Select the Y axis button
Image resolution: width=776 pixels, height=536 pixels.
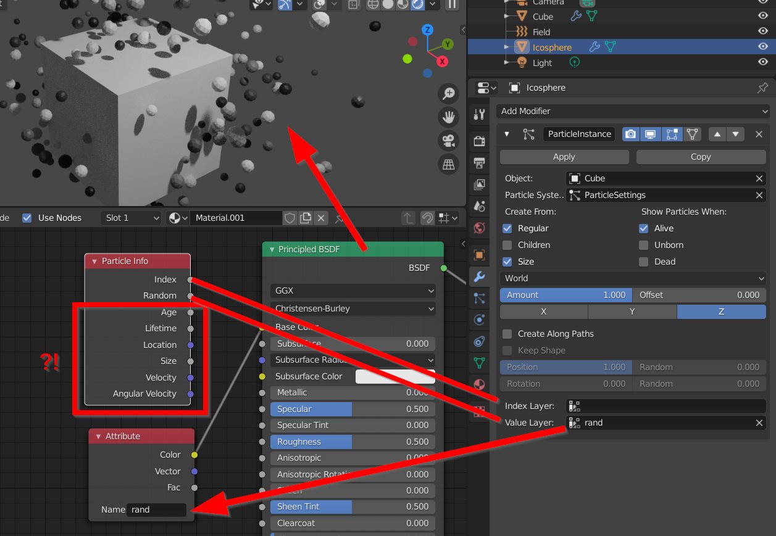pyautogui.click(x=632, y=311)
